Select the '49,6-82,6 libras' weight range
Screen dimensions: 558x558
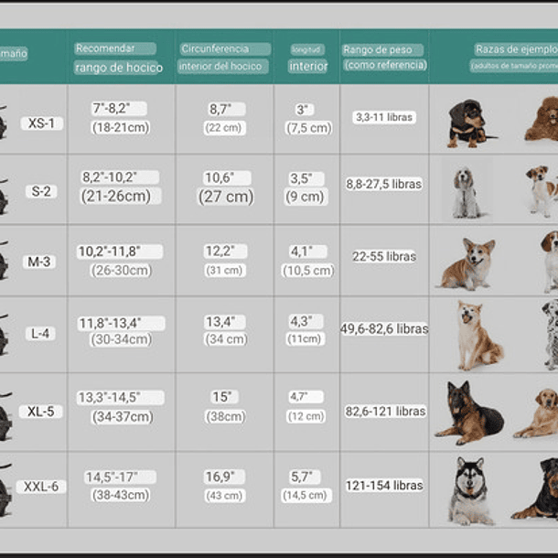coord(384,328)
